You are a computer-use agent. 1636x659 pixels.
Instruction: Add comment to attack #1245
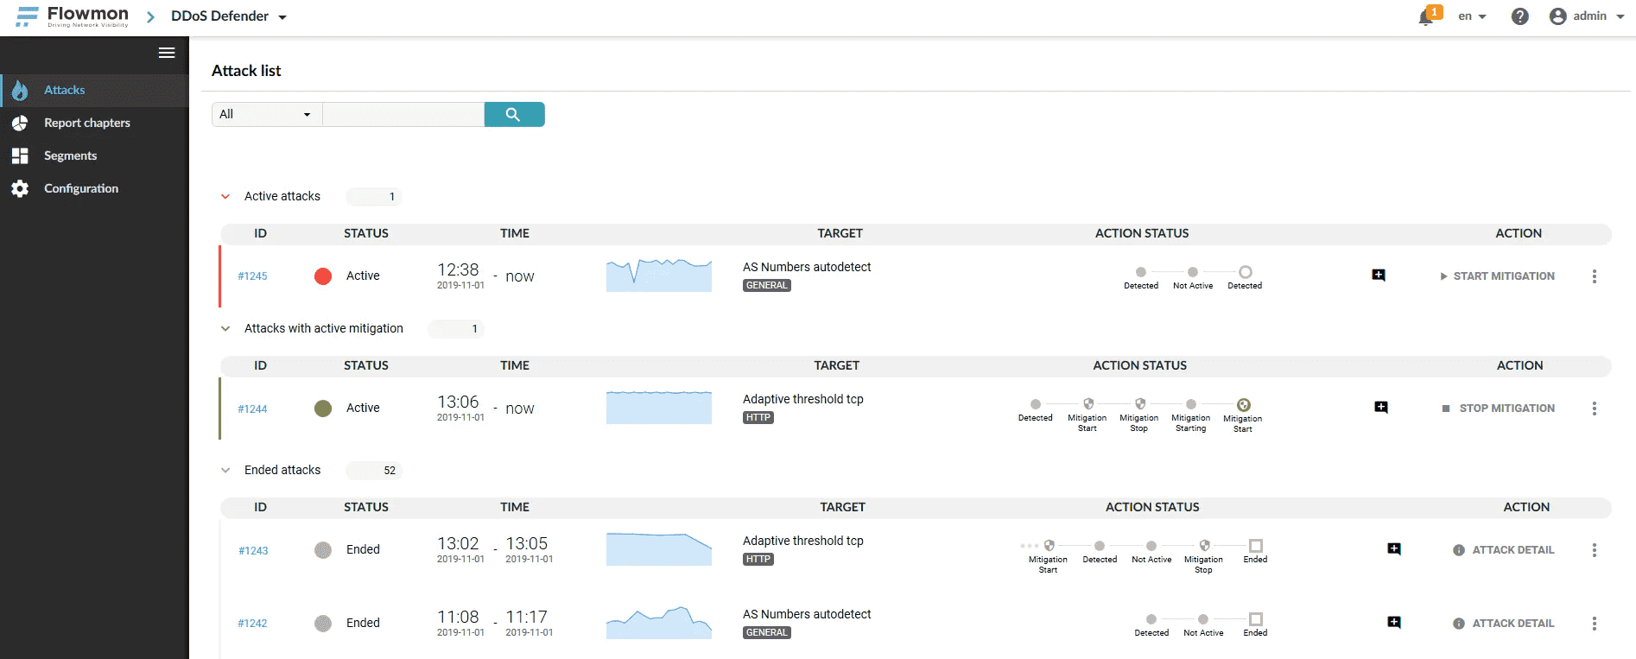pos(1379,276)
